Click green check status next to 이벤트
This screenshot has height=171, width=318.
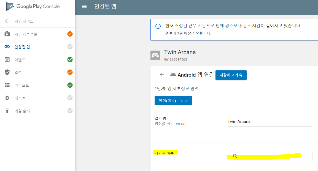(x=70, y=59)
